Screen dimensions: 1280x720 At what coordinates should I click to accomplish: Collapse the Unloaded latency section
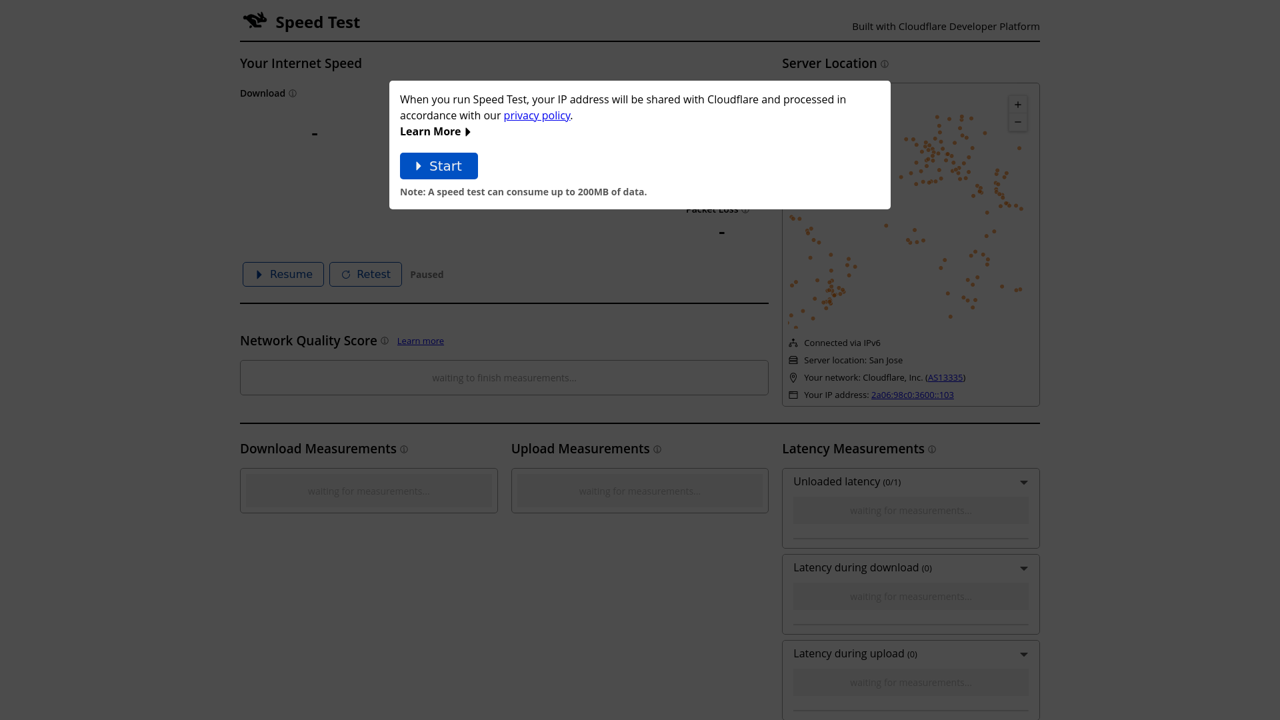[1023, 482]
